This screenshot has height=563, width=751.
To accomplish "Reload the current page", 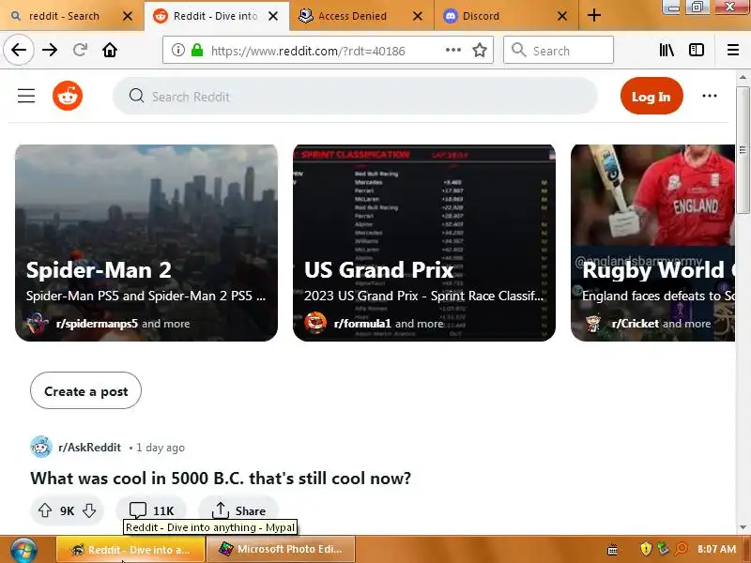I will (80, 50).
